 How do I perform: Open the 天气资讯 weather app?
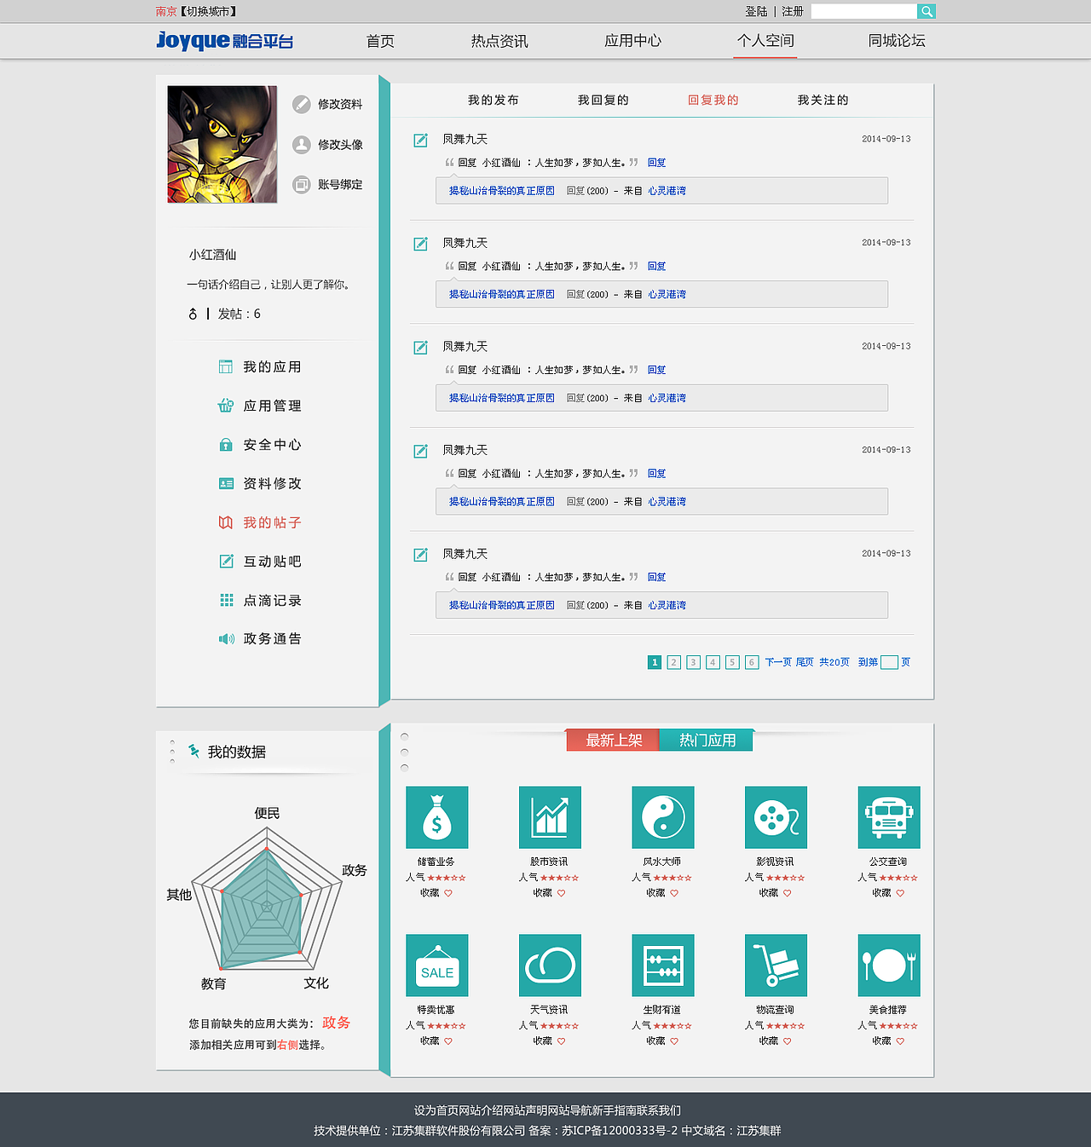pyautogui.click(x=550, y=965)
